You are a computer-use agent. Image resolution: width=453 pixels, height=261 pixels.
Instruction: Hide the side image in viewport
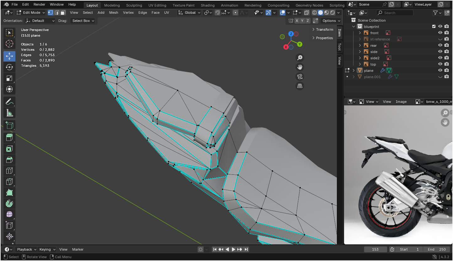pos(440,52)
